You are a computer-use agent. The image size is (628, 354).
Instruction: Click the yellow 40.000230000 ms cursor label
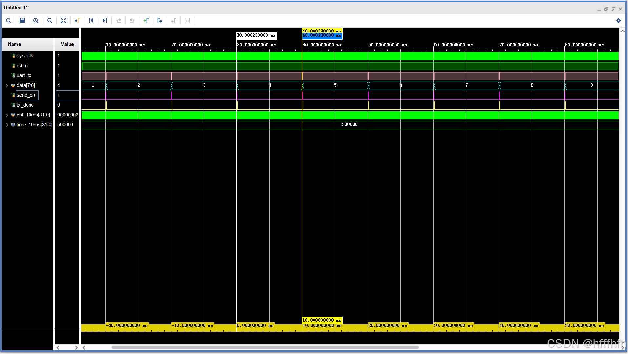(x=322, y=31)
